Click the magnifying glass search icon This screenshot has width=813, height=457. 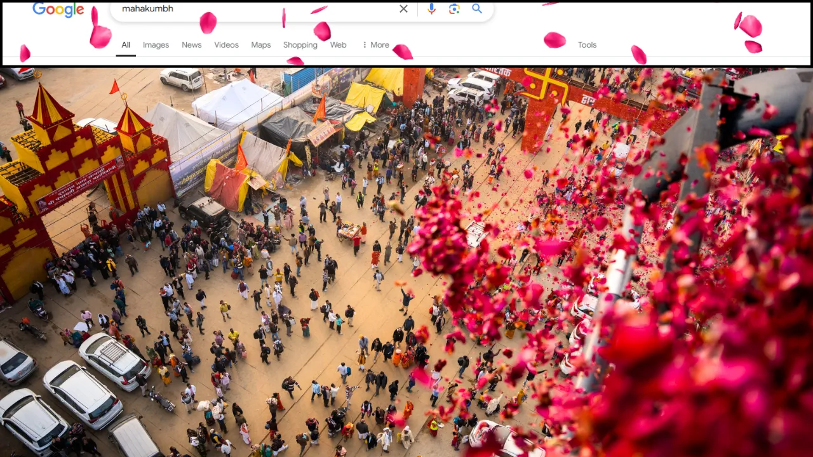click(x=477, y=9)
